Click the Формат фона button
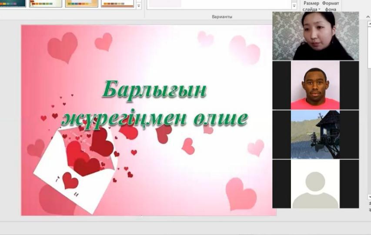The height and width of the screenshot is (235, 371). (331, 6)
